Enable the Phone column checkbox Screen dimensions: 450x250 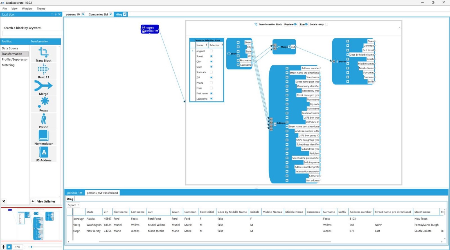[211, 83]
